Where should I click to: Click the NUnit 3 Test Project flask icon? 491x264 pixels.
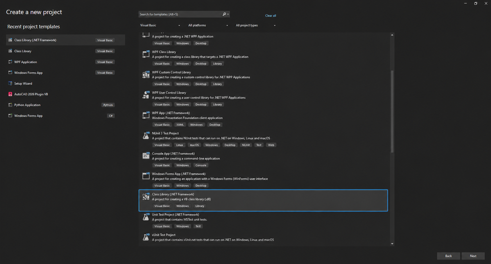pos(146,135)
